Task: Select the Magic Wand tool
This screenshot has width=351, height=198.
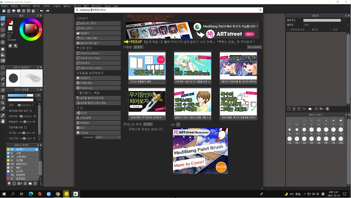Action: click(x=3, y=79)
